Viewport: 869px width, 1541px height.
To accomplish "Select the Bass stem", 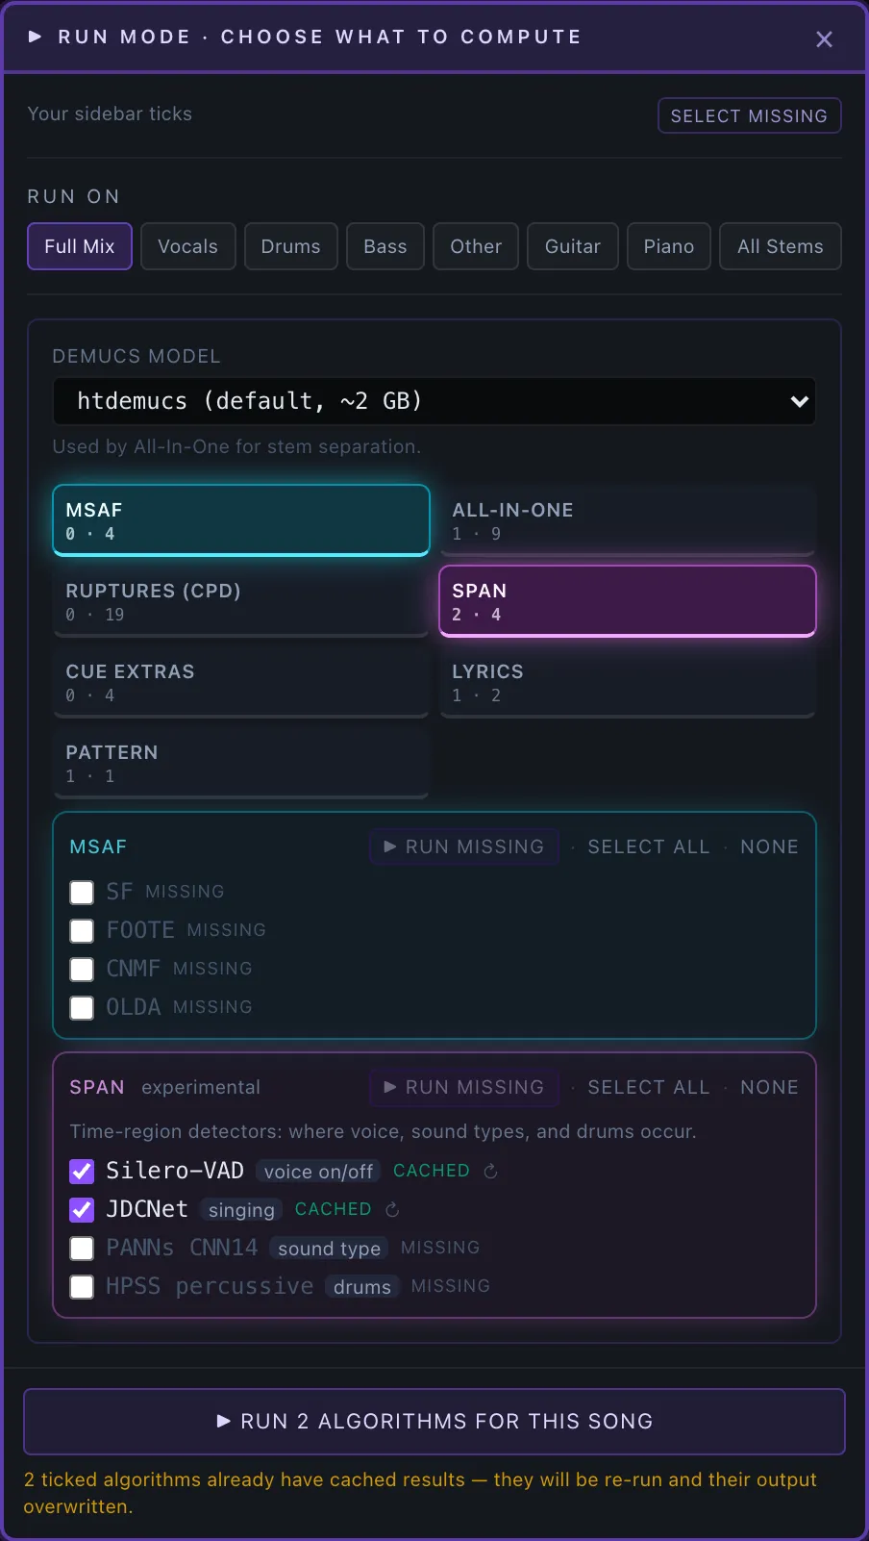I will (385, 246).
